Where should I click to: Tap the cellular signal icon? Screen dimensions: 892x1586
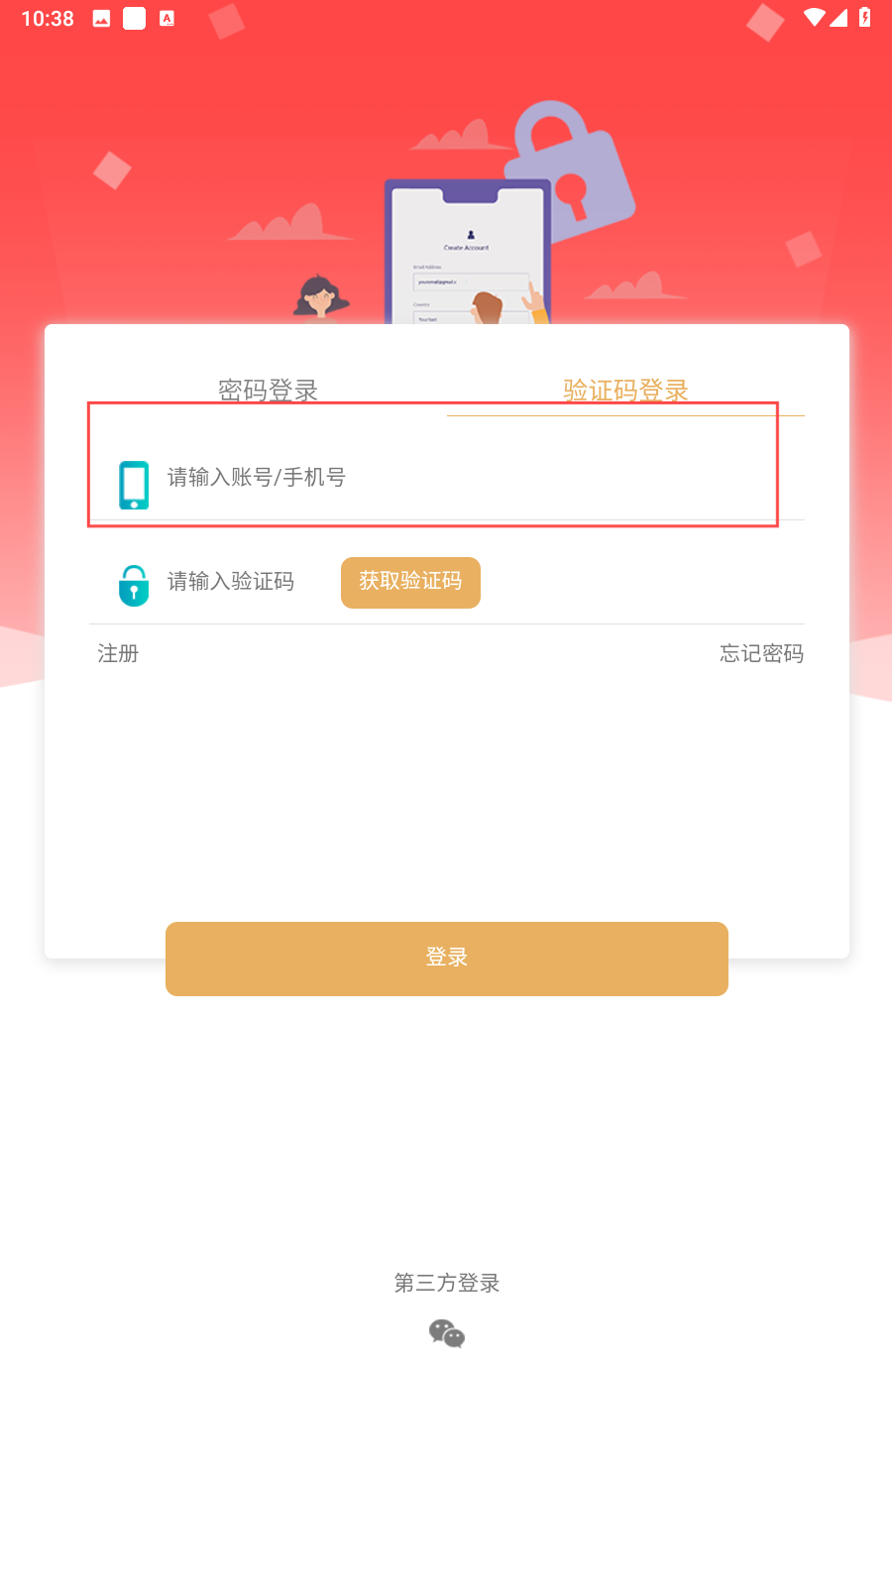[839, 18]
